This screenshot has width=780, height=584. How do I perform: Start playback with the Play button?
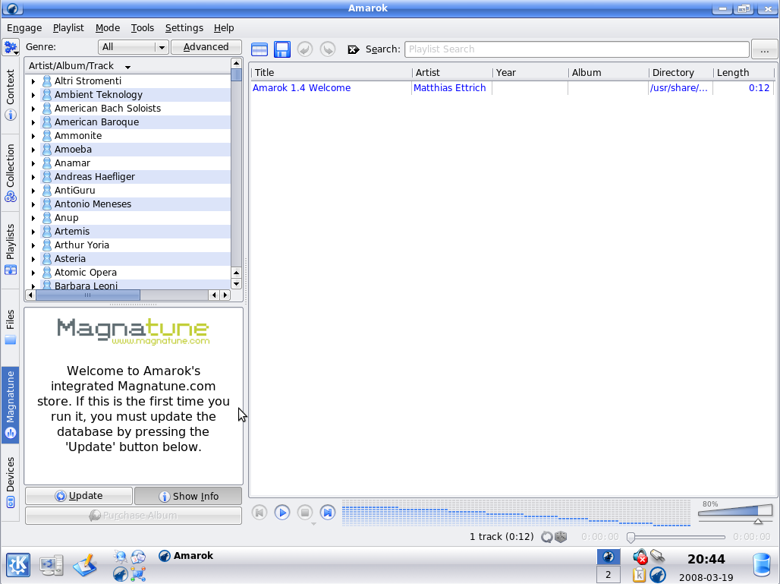click(282, 513)
